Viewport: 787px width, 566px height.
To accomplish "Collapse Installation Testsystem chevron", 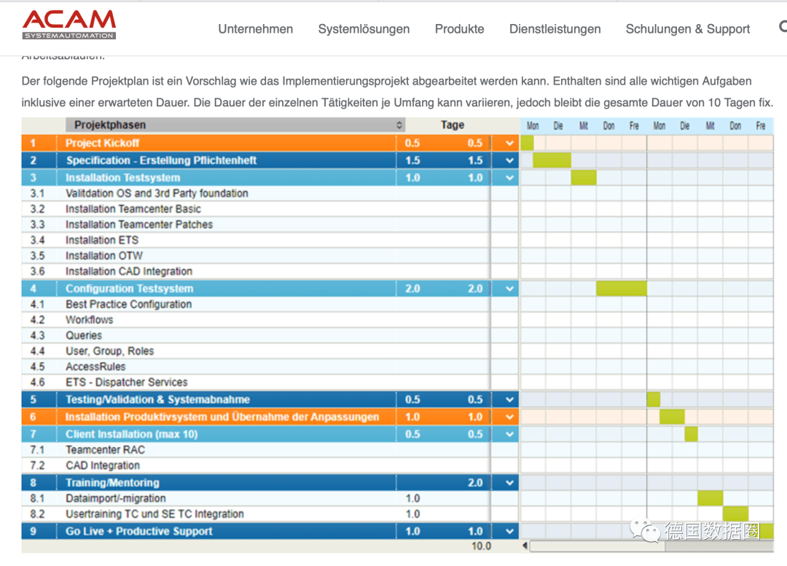I will 509,178.
